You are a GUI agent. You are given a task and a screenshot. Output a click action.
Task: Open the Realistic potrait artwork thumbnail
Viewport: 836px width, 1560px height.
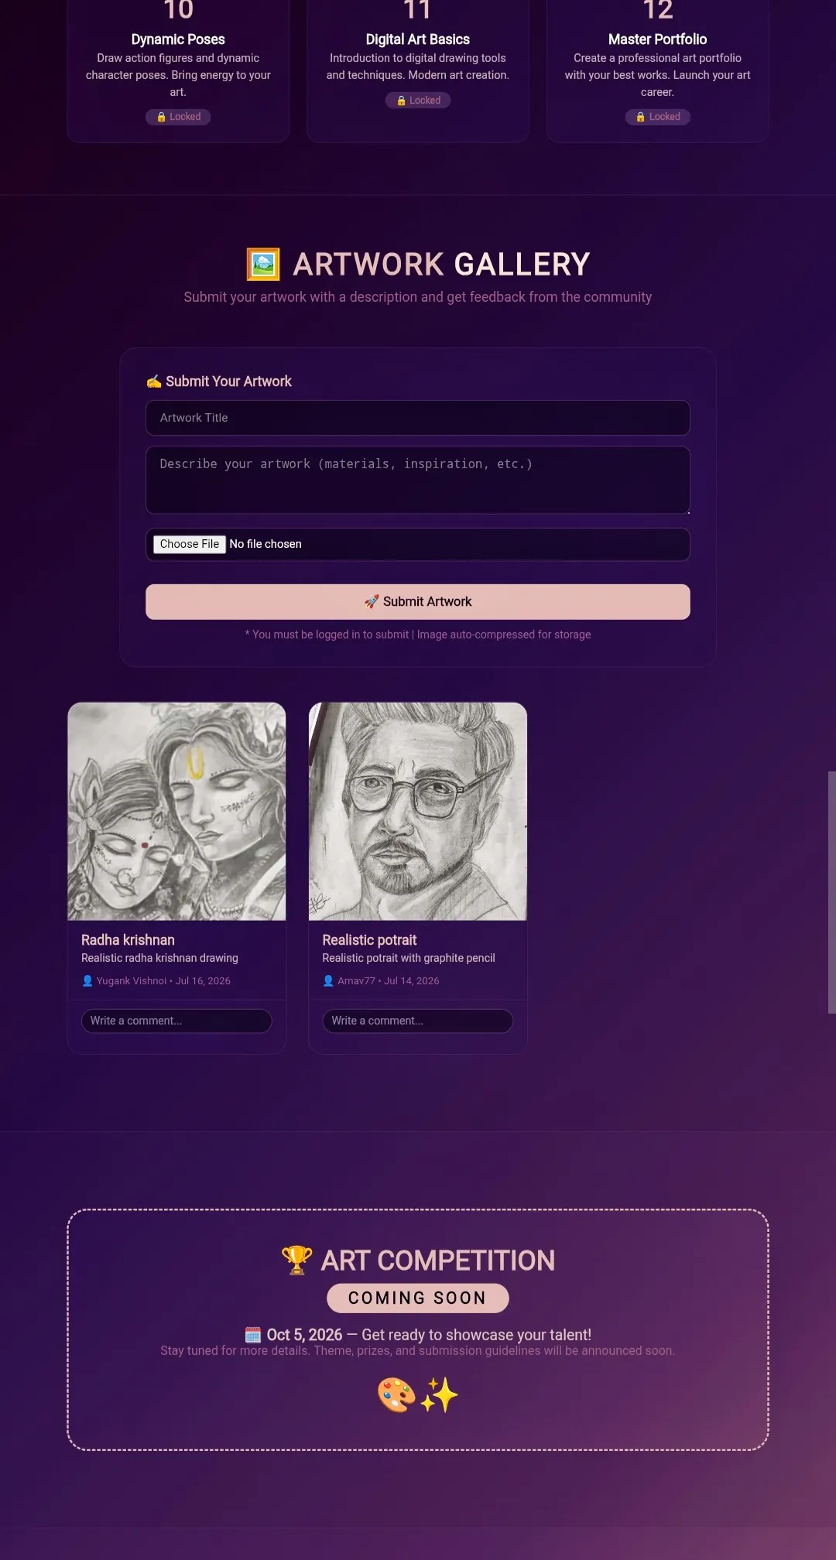(418, 812)
